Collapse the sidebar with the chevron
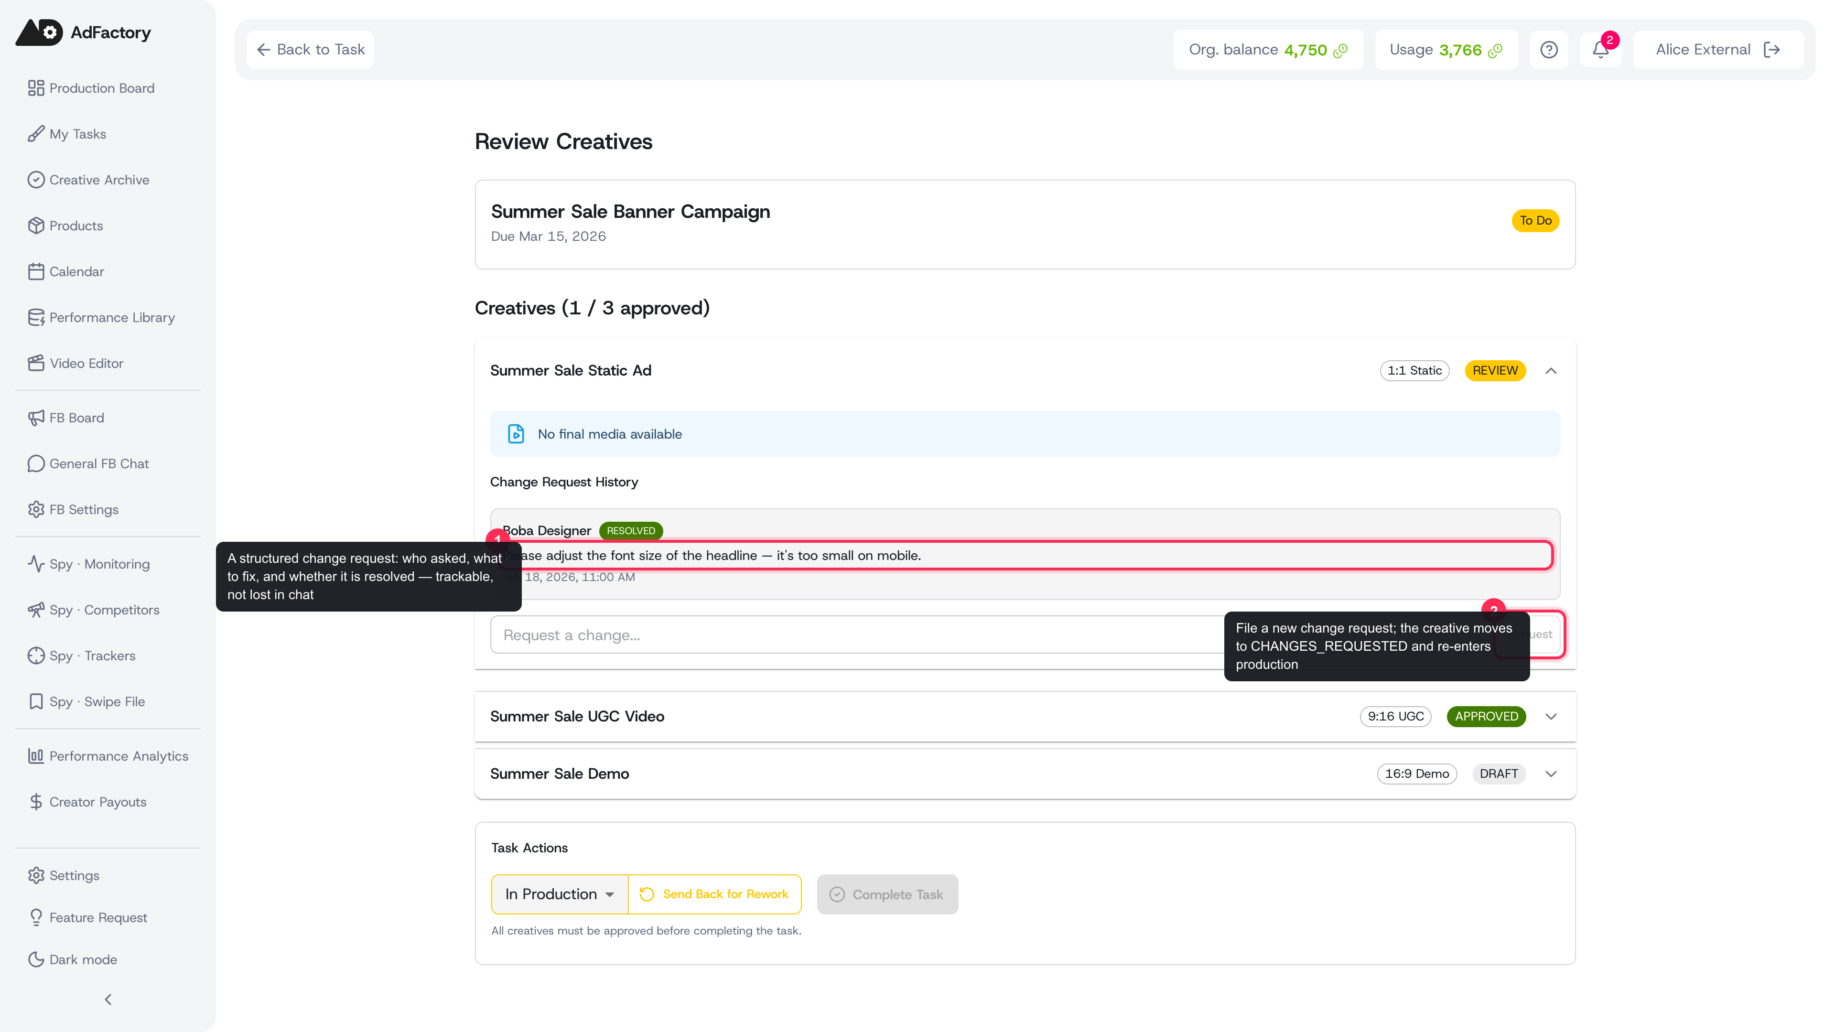The width and height of the screenshot is (1835, 1032). [x=108, y=1000]
